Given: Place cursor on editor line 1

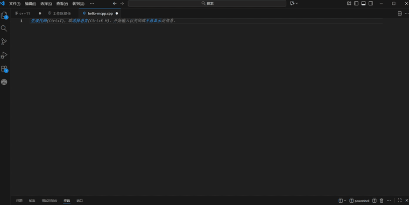Looking at the screenshot, I should point(206,20).
